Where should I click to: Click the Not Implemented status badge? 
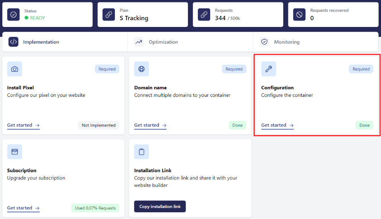click(x=99, y=125)
